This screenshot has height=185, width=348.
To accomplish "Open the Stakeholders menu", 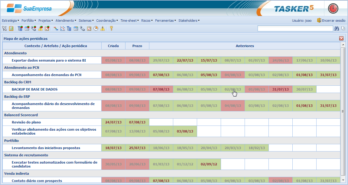I will pos(189,21).
